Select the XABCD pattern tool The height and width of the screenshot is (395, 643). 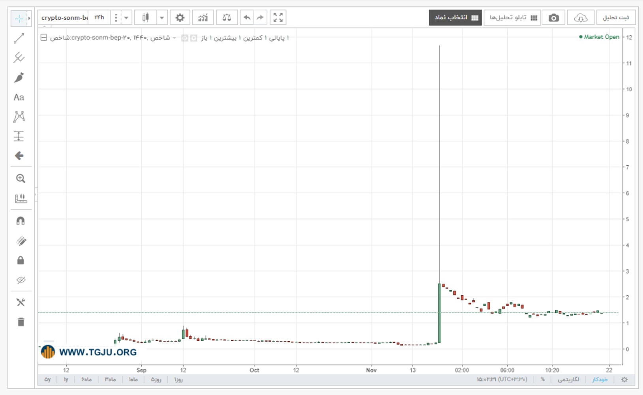19,117
